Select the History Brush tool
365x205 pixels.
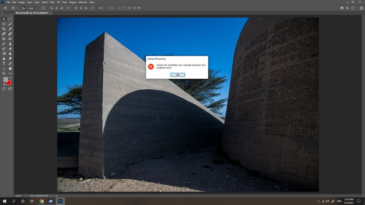point(4,49)
